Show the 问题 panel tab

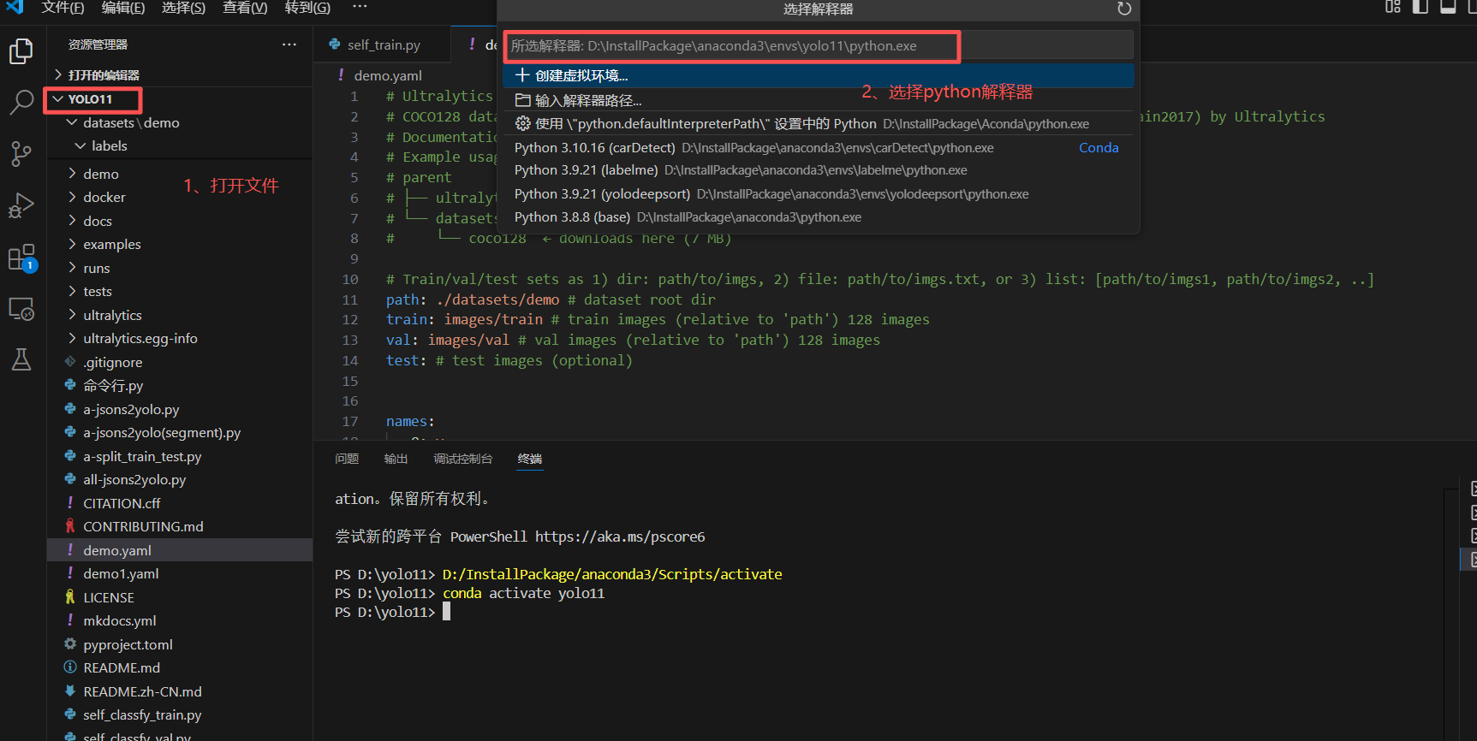pos(347,459)
